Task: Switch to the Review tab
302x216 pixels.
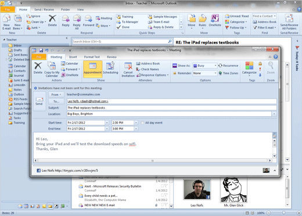Action: pyautogui.click(x=112, y=57)
